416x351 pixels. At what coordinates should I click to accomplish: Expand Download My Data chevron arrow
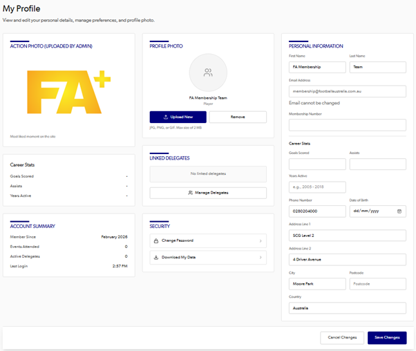click(x=261, y=257)
